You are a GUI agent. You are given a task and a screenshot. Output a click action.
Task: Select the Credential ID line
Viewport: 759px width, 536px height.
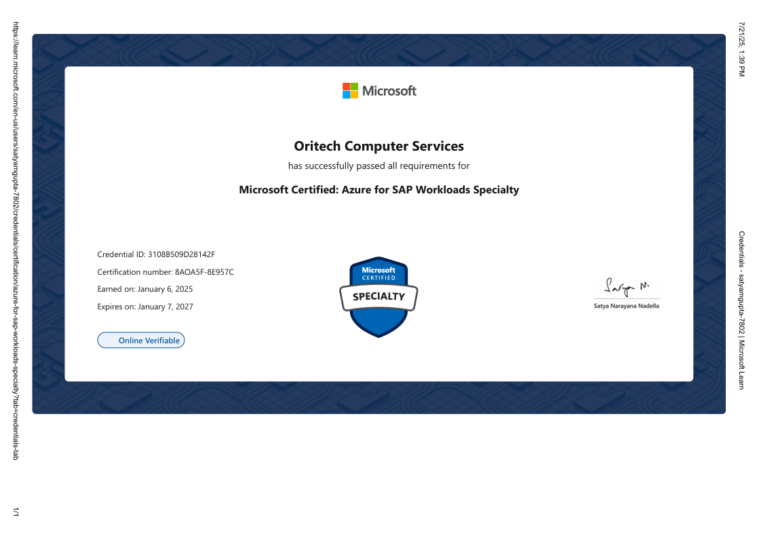(156, 254)
